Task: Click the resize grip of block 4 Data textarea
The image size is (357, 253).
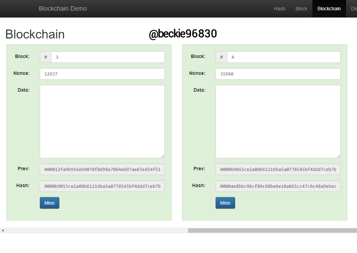Action: pyautogui.click(x=338, y=156)
